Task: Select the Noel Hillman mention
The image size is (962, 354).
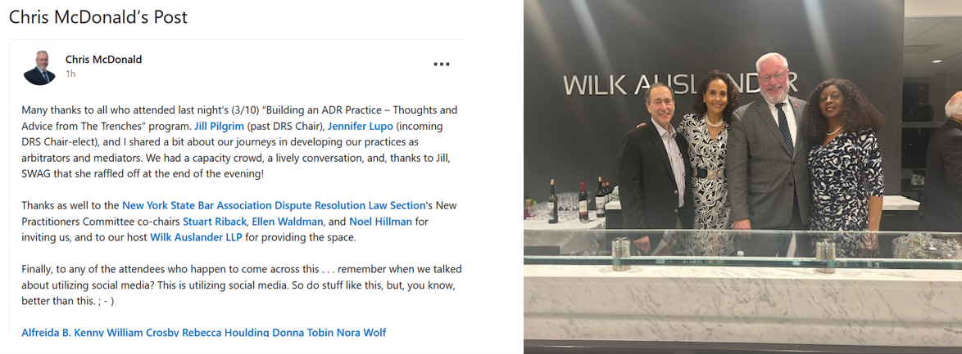Action: coord(380,222)
